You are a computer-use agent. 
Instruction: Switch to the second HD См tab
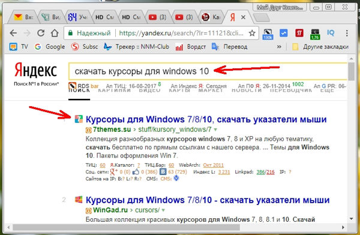(131, 17)
